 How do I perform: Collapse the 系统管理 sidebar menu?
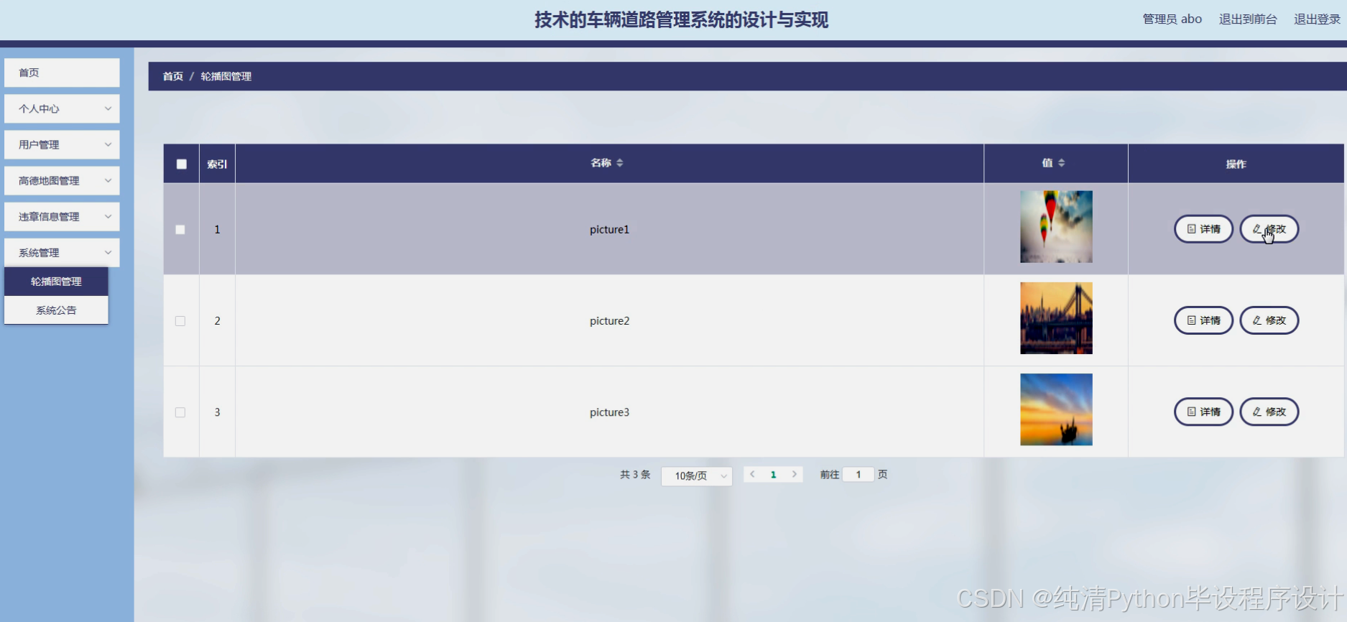point(62,252)
